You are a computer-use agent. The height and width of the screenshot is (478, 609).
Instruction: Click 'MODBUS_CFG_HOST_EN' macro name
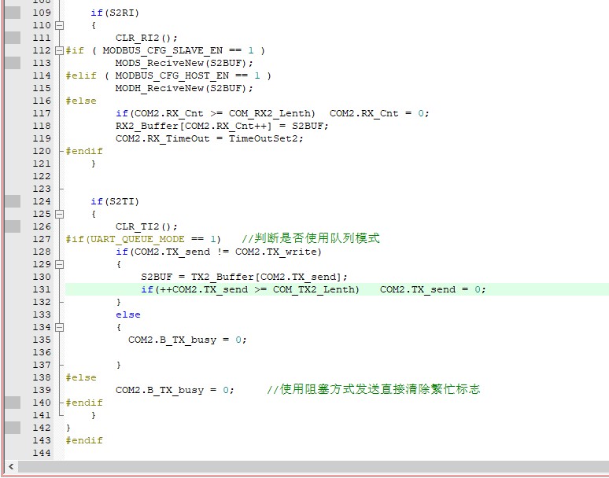pyautogui.click(x=172, y=75)
